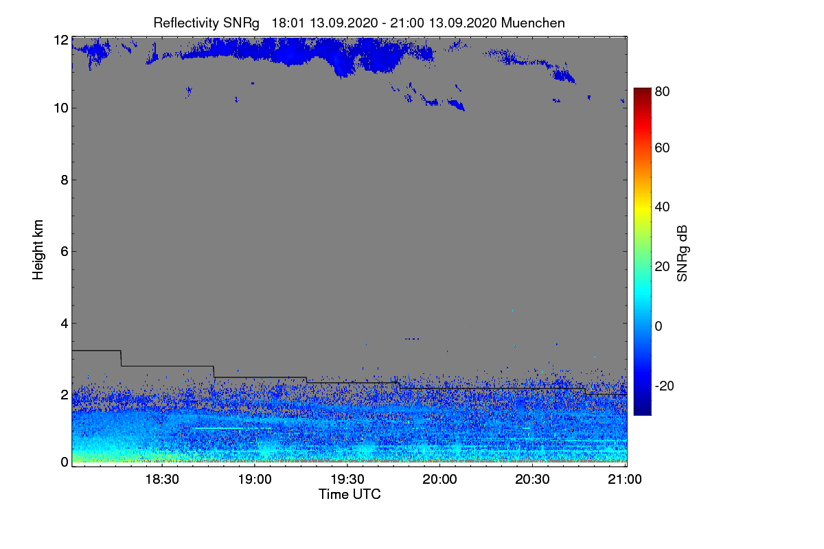Click the 20:30 time axis label

pos(533,479)
